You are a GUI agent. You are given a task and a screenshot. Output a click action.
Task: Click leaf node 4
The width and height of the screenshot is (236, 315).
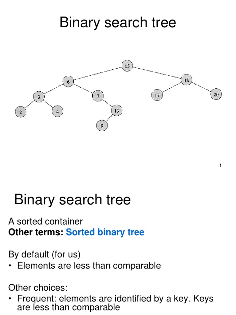coord(57,112)
